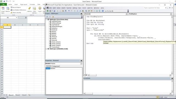Open VBA Run menu
Viewport: 176px width, 99px height.
(80, 8)
